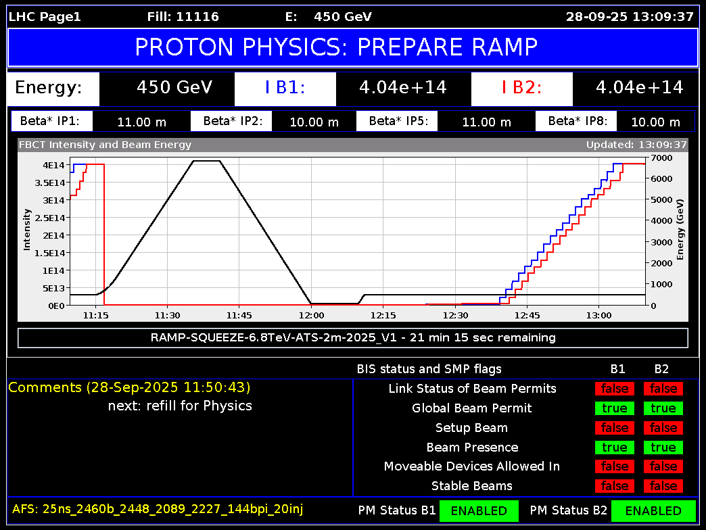Click the B2 Setup Beam false indicator
The width and height of the screenshot is (706, 530).
tap(663, 428)
